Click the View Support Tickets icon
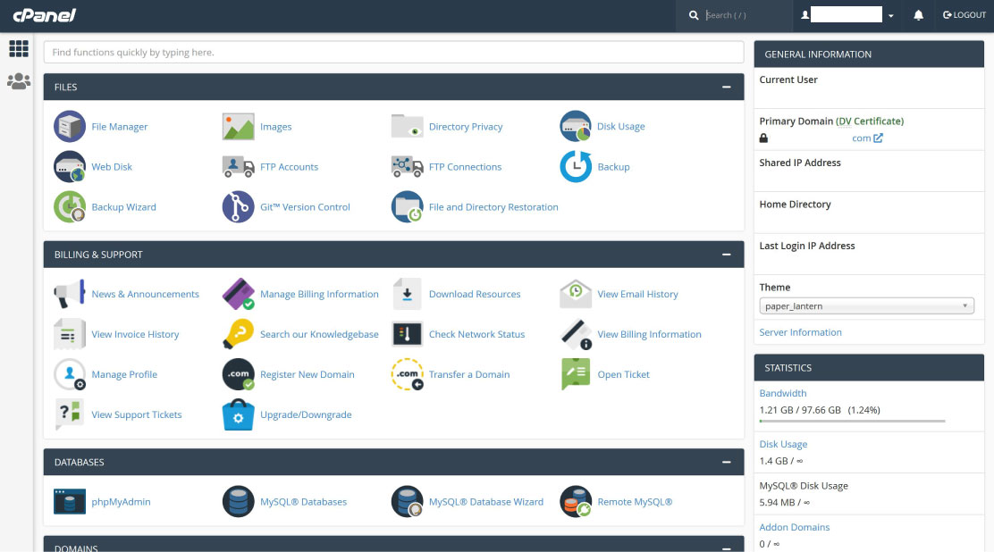The height and width of the screenshot is (552, 994). [70, 414]
